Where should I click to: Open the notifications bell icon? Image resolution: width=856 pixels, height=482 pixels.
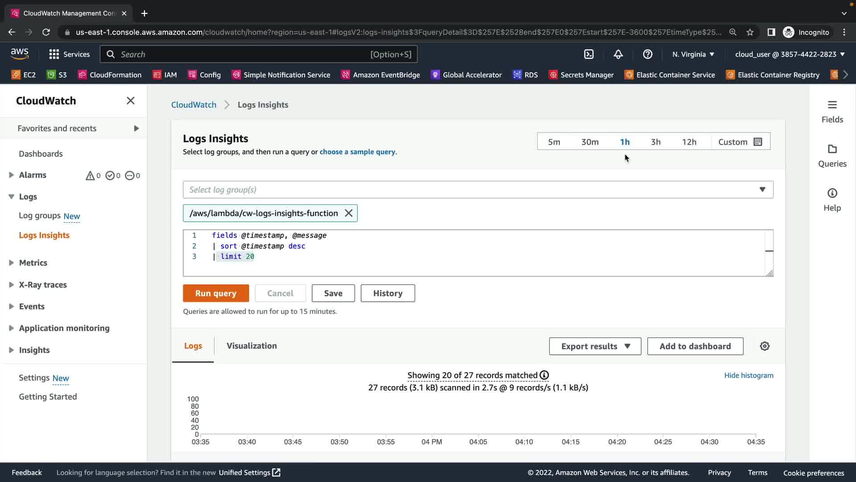click(618, 54)
